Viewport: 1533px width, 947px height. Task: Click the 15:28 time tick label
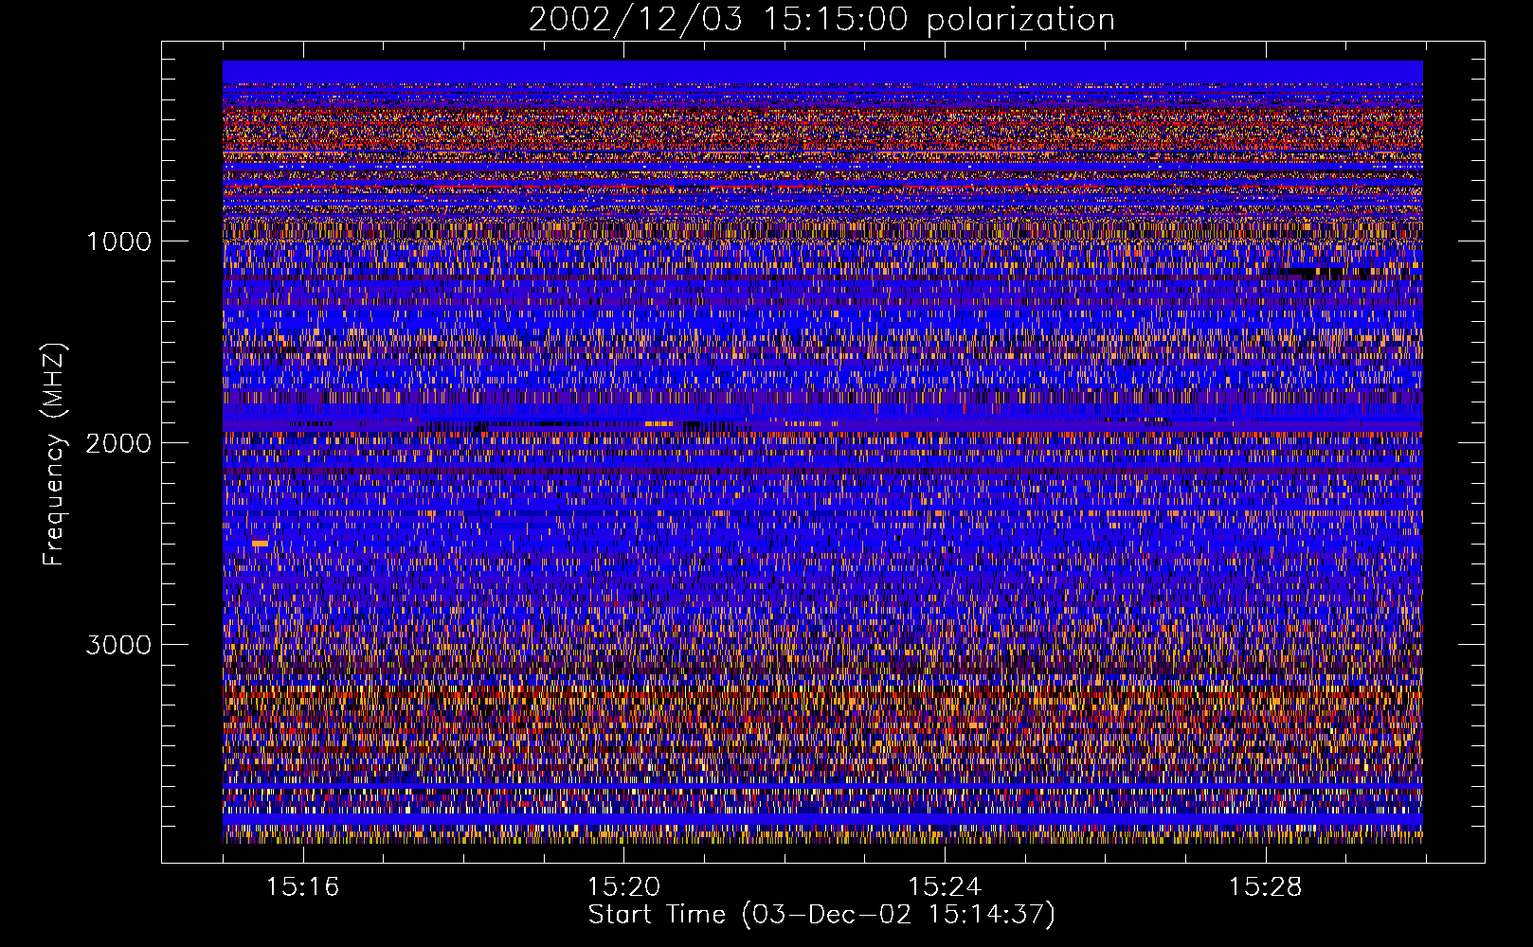point(1266,887)
